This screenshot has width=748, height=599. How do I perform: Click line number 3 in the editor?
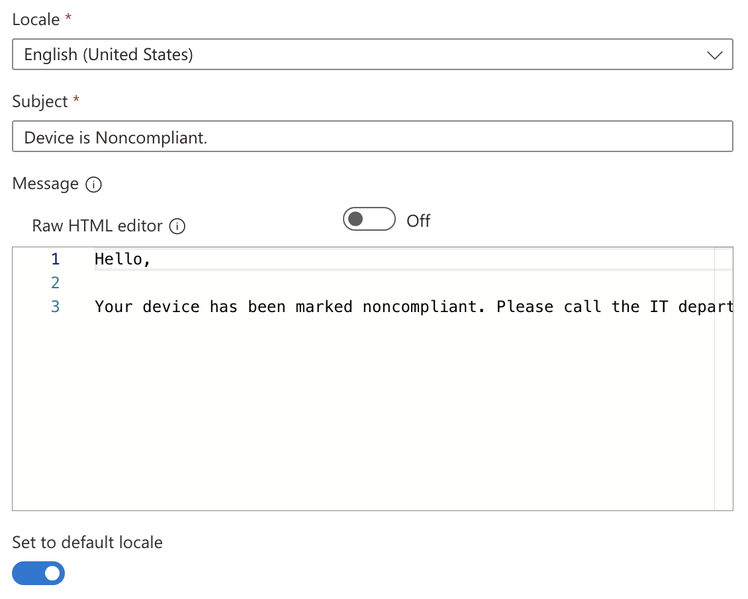coord(55,306)
